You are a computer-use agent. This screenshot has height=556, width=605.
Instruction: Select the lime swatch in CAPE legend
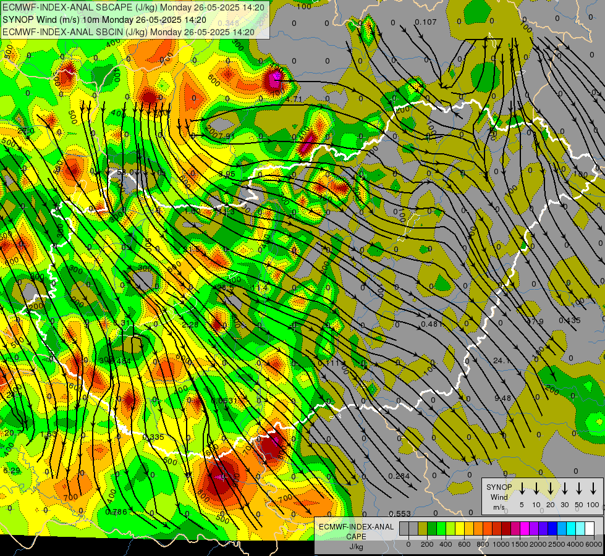[451, 529]
